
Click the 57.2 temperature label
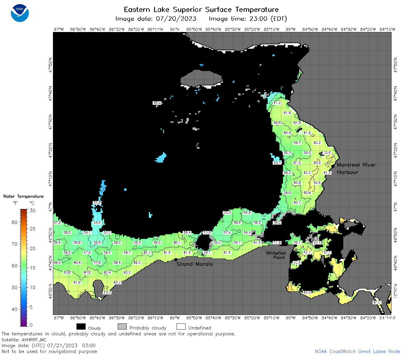tap(107, 232)
